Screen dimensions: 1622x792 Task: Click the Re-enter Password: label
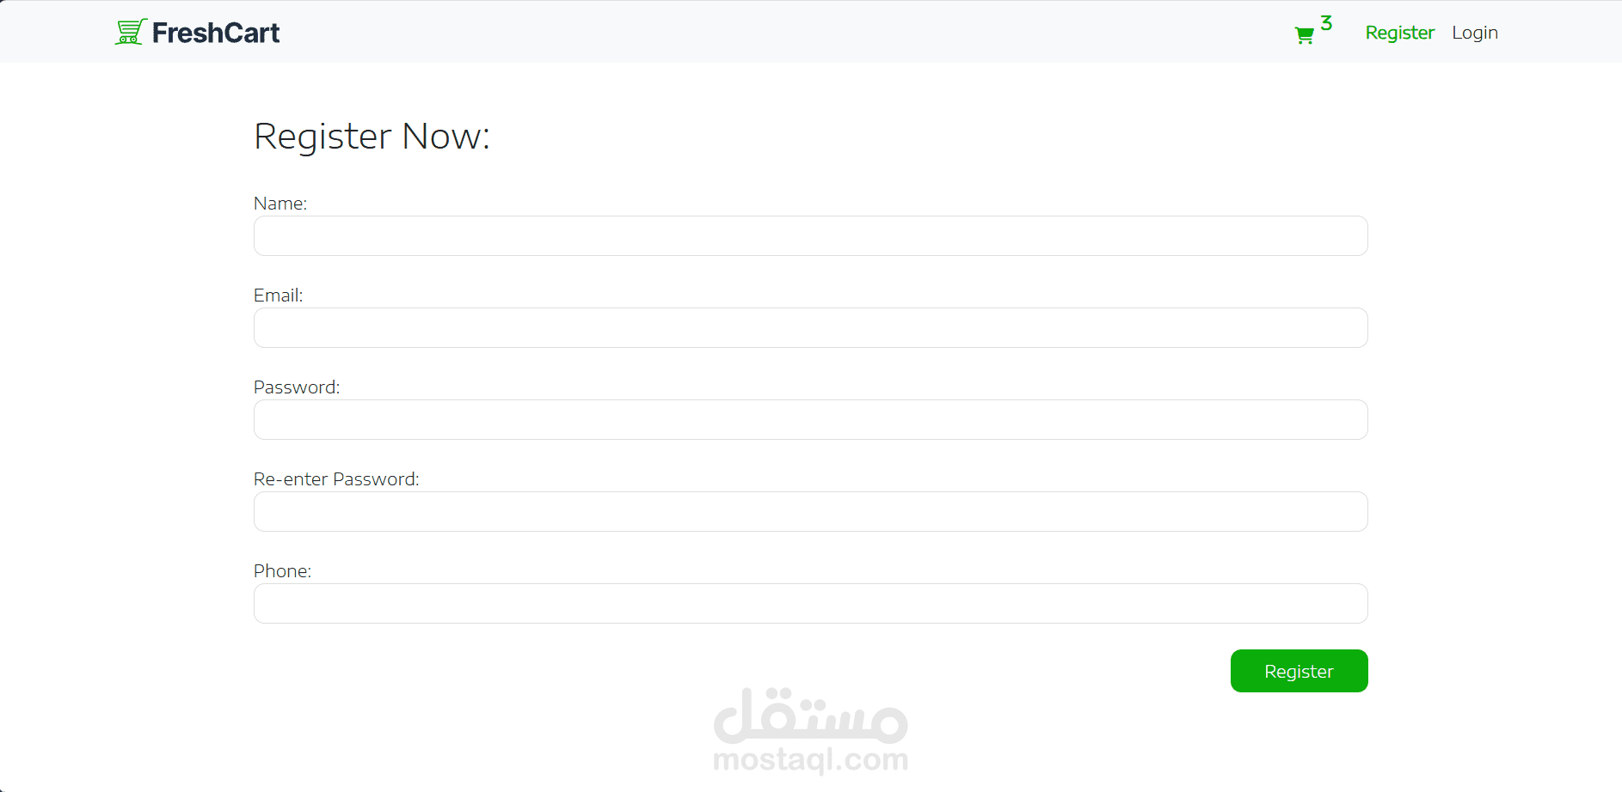coord(336,479)
